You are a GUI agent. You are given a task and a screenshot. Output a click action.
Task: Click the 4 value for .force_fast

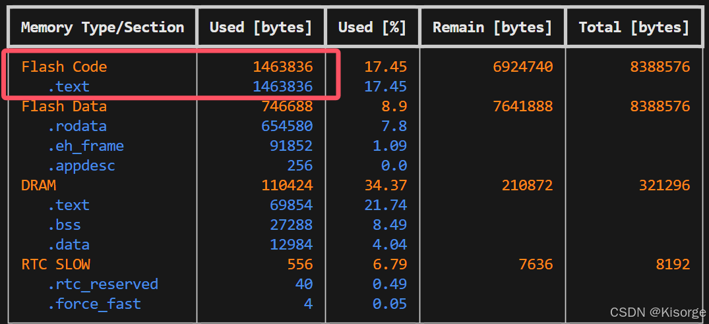click(309, 304)
